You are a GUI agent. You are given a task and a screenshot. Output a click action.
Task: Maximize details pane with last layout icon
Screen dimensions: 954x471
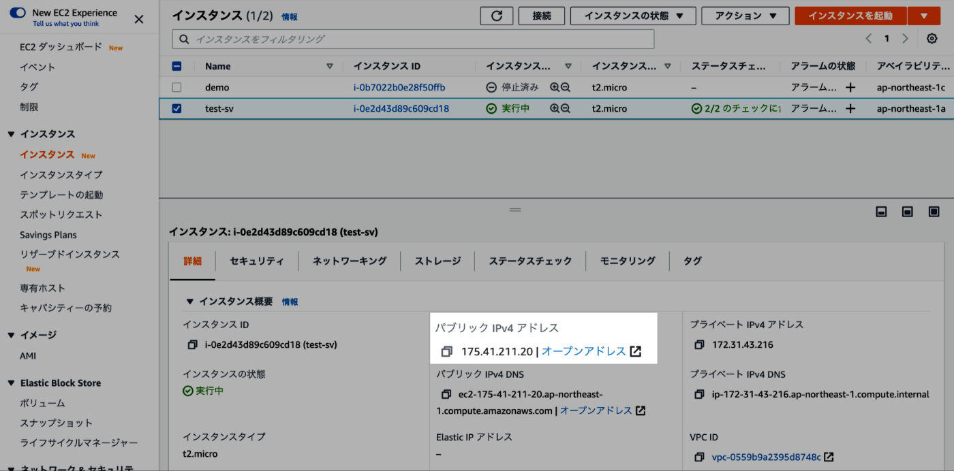(934, 212)
